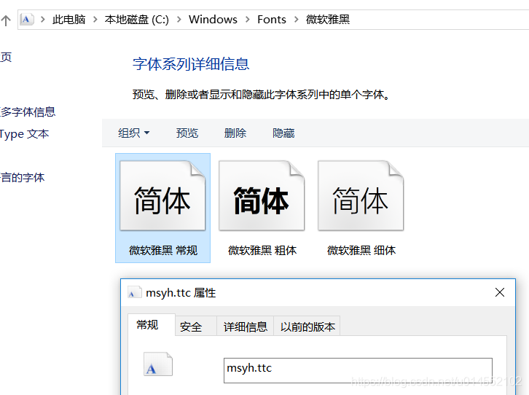Select the 微软雅黑 粗体 font thumbnail
This screenshot has height=395, width=529.
[262, 195]
